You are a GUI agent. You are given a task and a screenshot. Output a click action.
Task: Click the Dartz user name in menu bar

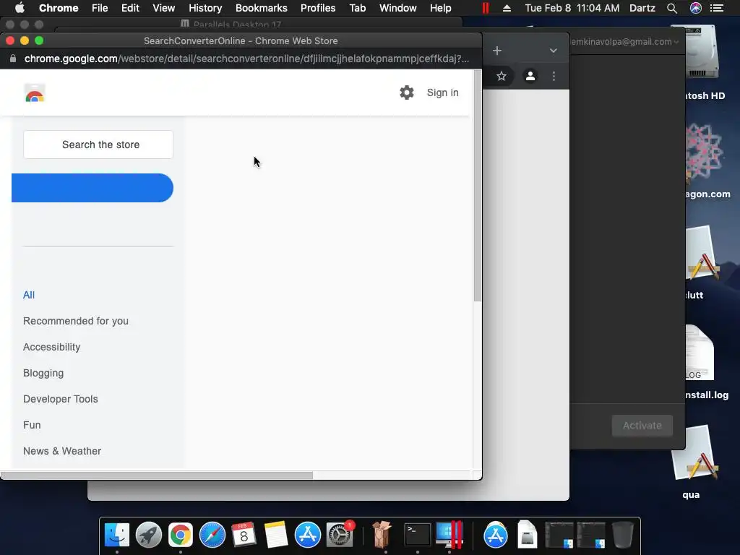click(642, 8)
